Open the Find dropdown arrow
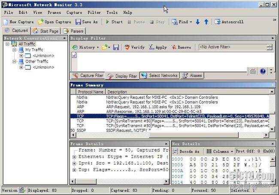The width and height of the screenshot is (279, 195). click(x=191, y=22)
